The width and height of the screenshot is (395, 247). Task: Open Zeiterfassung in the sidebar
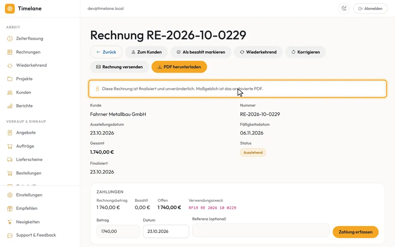click(x=30, y=39)
